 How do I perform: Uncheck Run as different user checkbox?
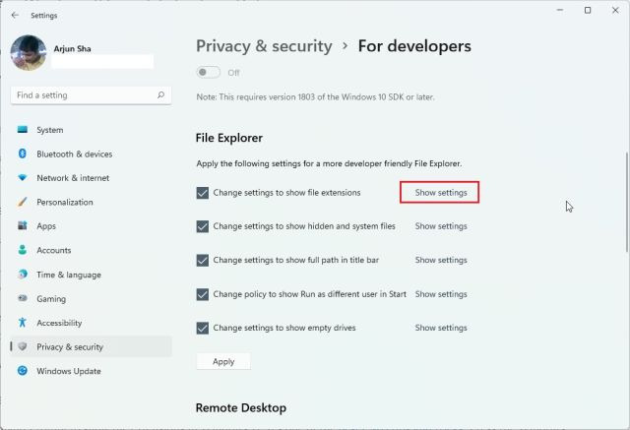tap(203, 294)
